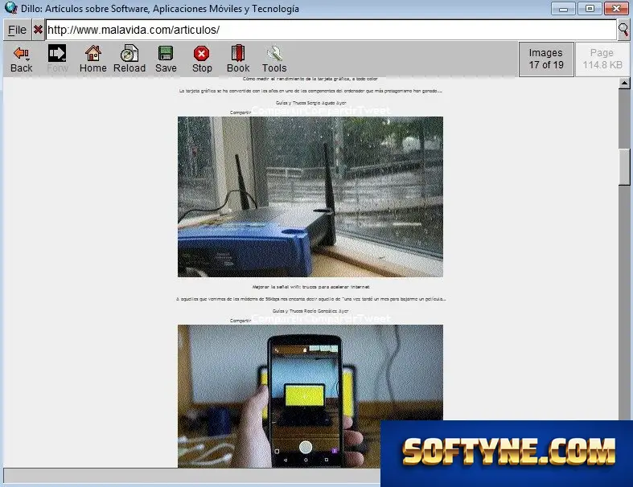This screenshot has width=633, height=487.
Task: Click the Dillo globe icon in title bar
Action: [x=10, y=8]
